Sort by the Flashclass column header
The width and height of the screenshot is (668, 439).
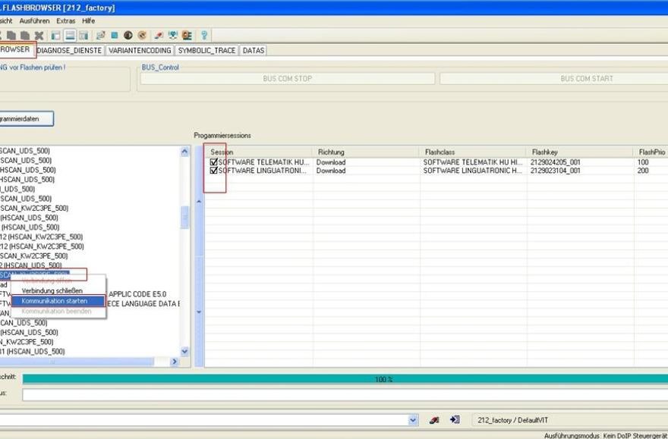(x=474, y=152)
